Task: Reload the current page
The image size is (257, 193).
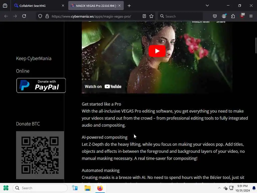Action: click(x=24, y=16)
